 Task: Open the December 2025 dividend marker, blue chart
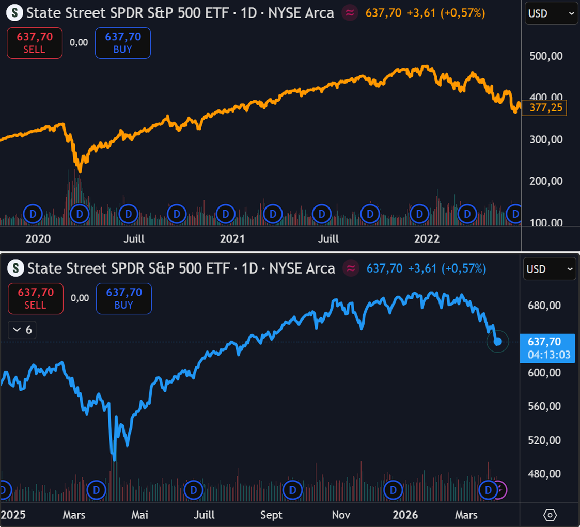[393, 490]
